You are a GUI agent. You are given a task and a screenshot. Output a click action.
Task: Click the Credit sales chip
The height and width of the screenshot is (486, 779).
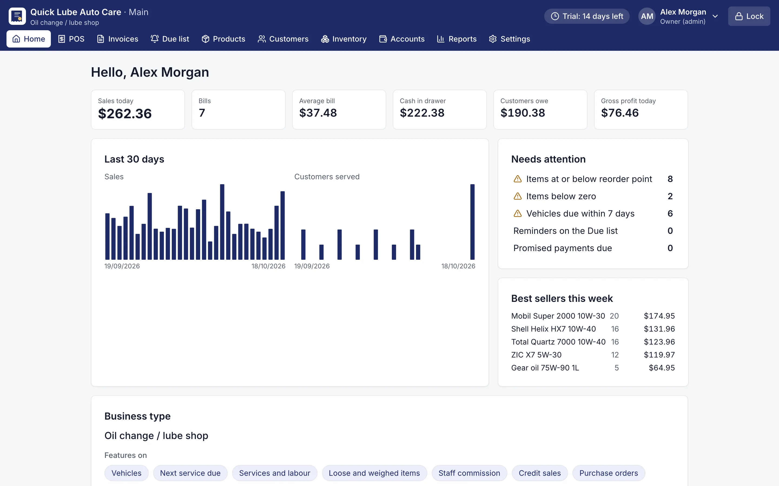540,473
